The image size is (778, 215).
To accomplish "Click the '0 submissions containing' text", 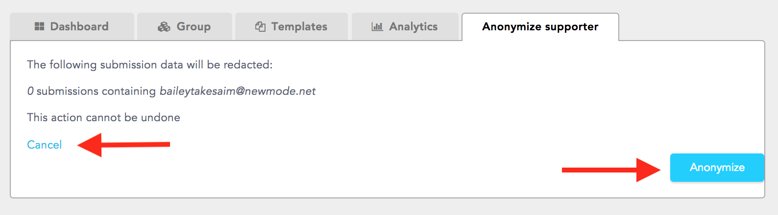I will coord(92,91).
